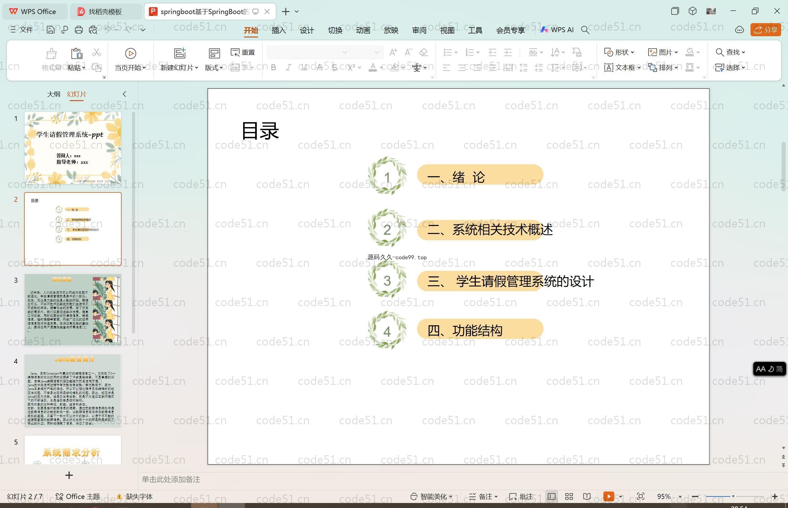Viewport: 788px width, 508px height.
Task: Toggle Strikethrough formatting
Action: (x=319, y=67)
